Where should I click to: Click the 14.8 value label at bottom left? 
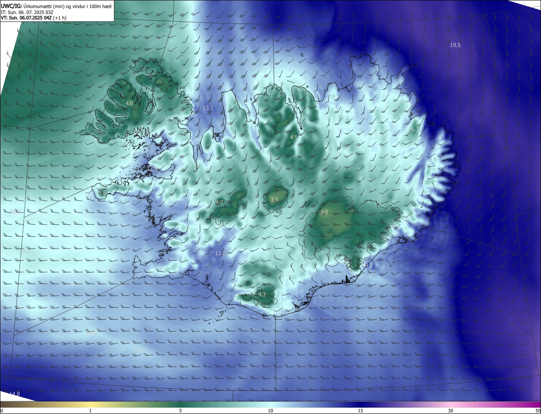pos(14,394)
